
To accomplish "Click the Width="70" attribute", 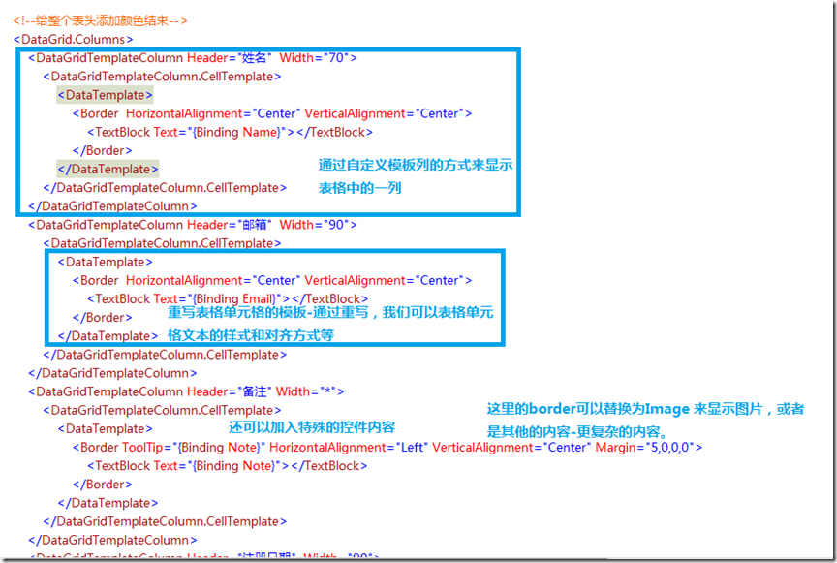I will pyautogui.click(x=315, y=58).
